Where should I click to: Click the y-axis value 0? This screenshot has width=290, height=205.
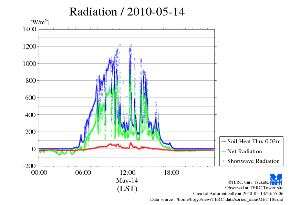click(x=34, y=149)
